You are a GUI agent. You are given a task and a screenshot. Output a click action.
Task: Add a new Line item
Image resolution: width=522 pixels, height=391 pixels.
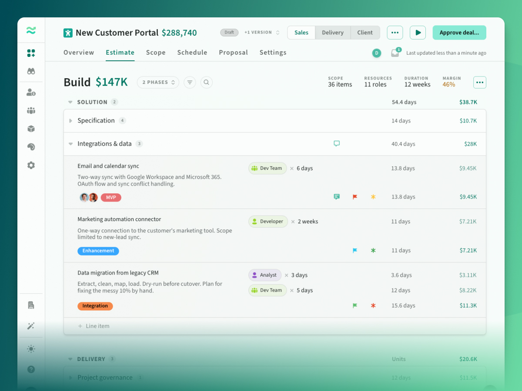[94, 326]
